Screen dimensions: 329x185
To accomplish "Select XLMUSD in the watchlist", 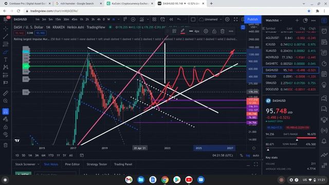I will point(290,51).
